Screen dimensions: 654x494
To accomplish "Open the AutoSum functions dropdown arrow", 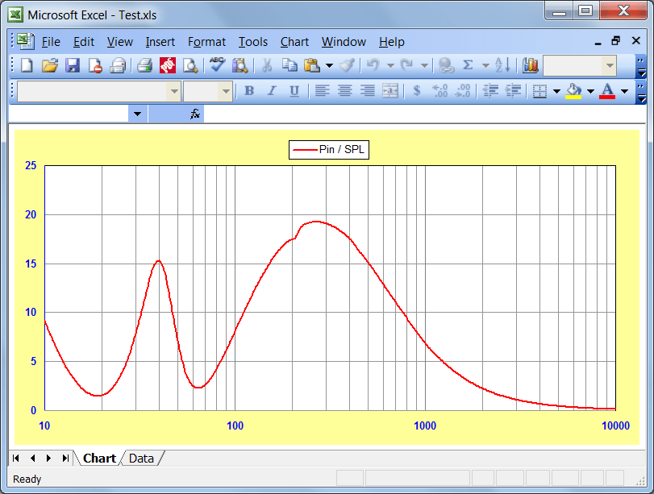I will 485,65.
